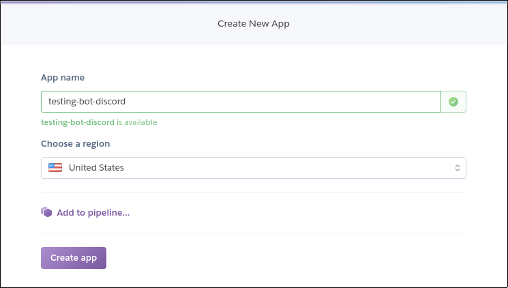
Task: Click the bold green testing-bot-discord availability text
Action: click(78, 122)
